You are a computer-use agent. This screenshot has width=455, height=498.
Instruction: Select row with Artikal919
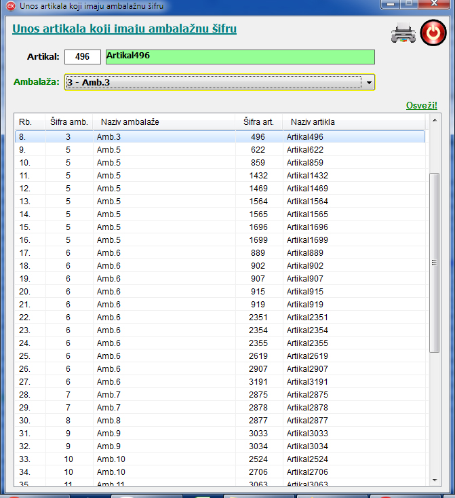(220, 305)
